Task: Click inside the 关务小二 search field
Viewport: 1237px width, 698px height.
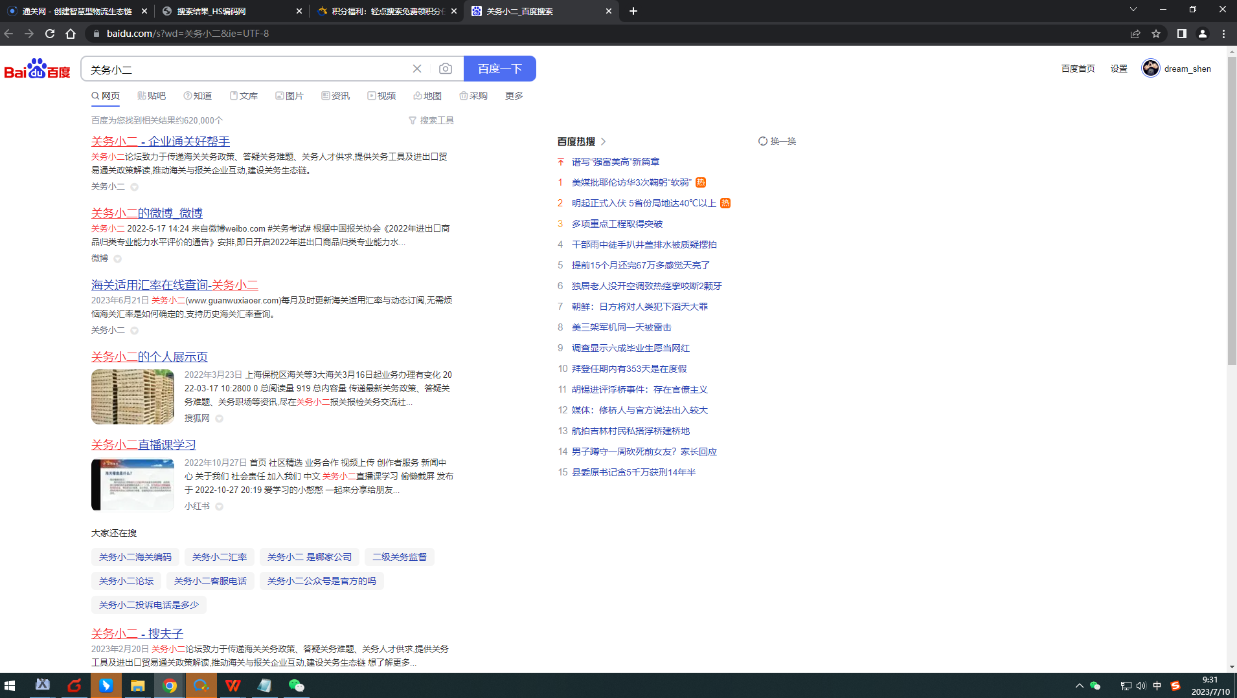Action: [x=246, y=69]
